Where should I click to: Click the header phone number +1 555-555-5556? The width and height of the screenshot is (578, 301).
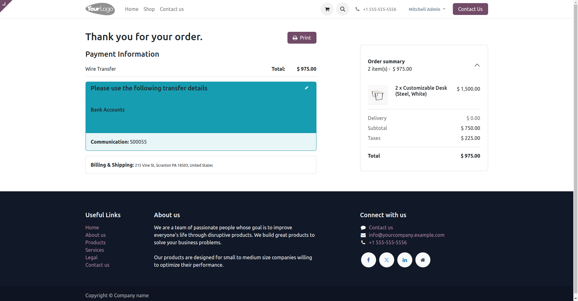(x=380, y=9)
